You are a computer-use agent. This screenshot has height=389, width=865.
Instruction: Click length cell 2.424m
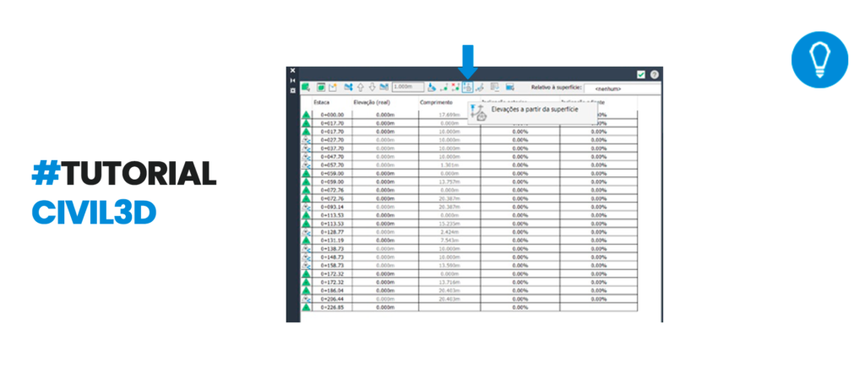(x=449, y=232)
